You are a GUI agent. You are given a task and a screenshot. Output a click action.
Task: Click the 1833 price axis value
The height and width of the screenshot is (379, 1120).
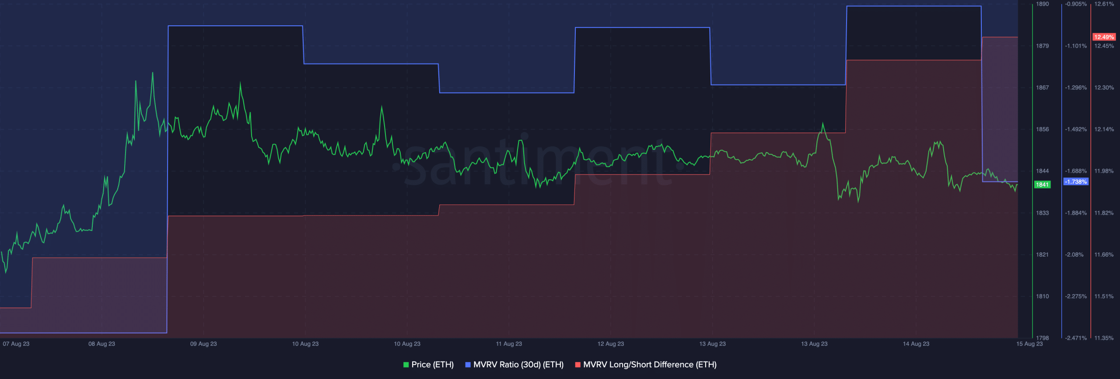click(x=1042, y=213)
